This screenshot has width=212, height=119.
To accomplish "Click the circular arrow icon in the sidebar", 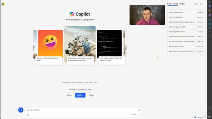I will pyautogui.click(x=209, y=112).
